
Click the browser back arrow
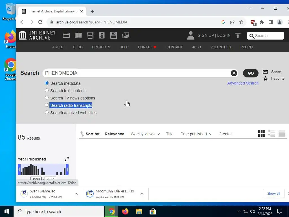tap(22, 22)
